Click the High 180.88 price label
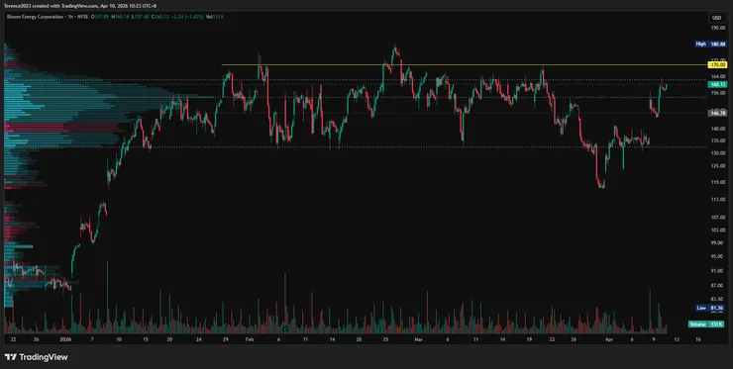 pyautogui.click(x=710, y=44)
